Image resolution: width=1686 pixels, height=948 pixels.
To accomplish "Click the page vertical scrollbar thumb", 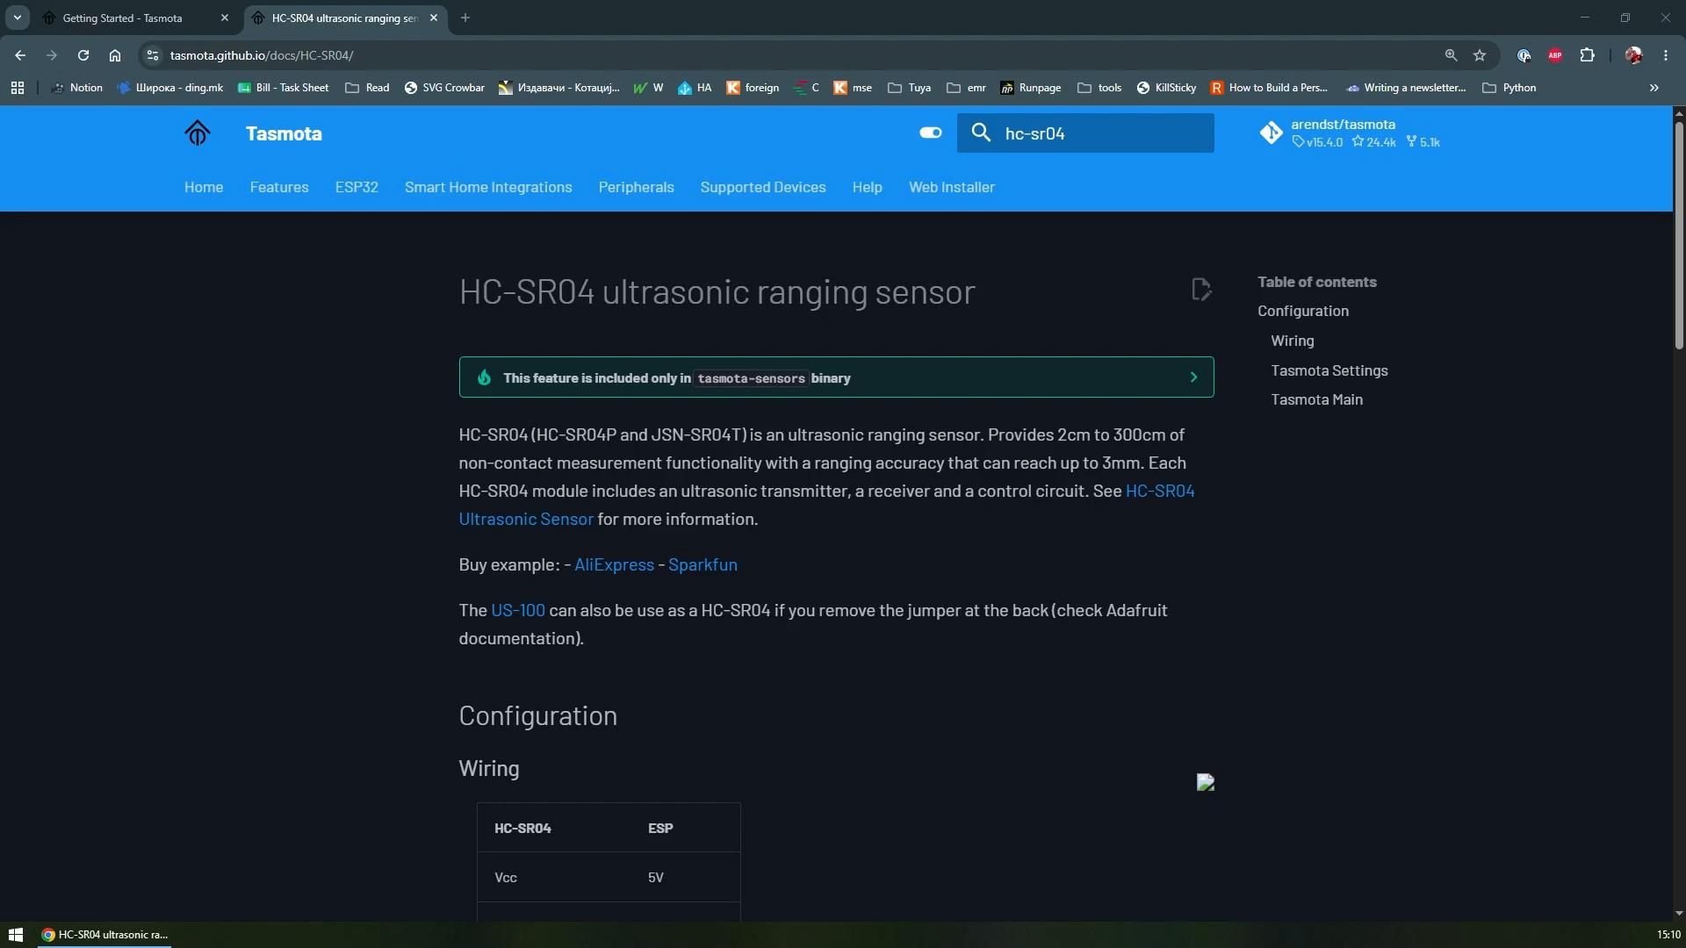I will pyautogui.click(x=1679, y=235).
